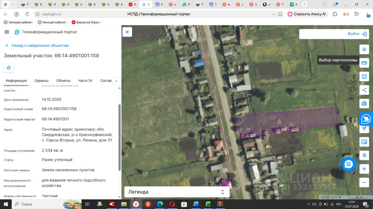373x209 pixels.
Task: Click the area value 2 534 кв. м
Action: coord(52,150)
